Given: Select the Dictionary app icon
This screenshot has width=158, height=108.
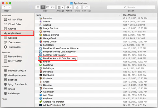Looking at the screenshot, I should click(41, 72).
